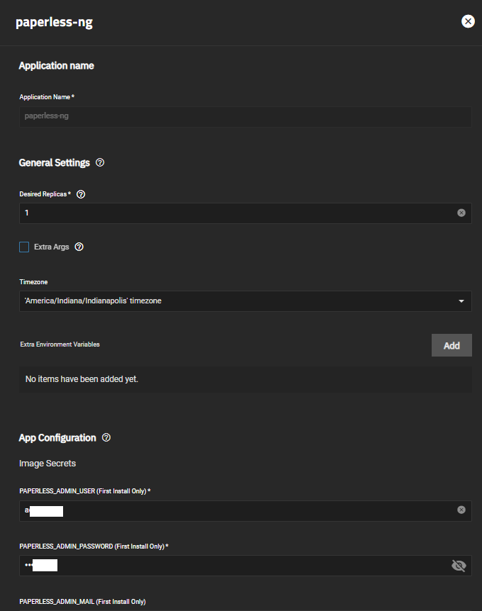The width and height of the screenshot is (482, 611).
Task: Click the 'PAPERLESS_ADMIN_MAIL (First Install Only)' label
Action: click(x=83, y=602)
